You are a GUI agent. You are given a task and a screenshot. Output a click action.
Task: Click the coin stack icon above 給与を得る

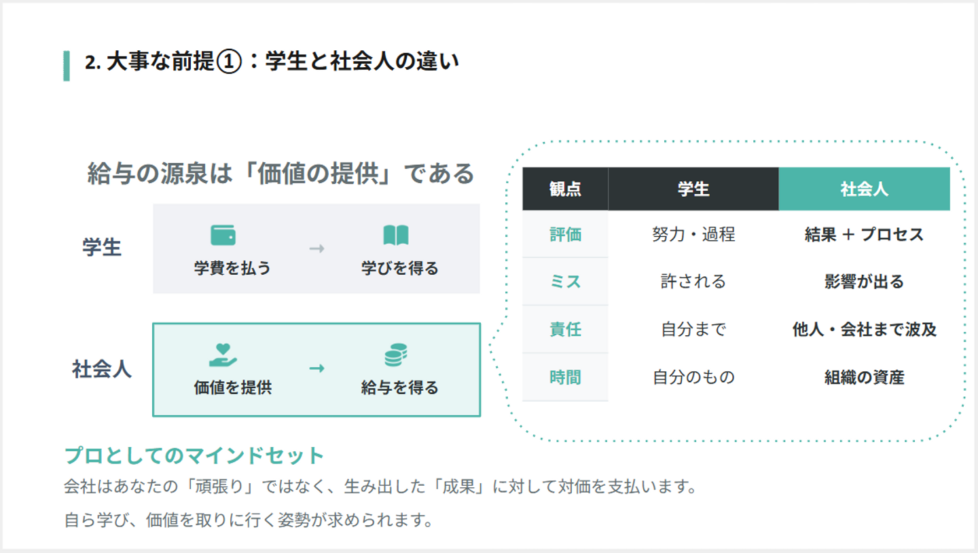pos(396,355)
